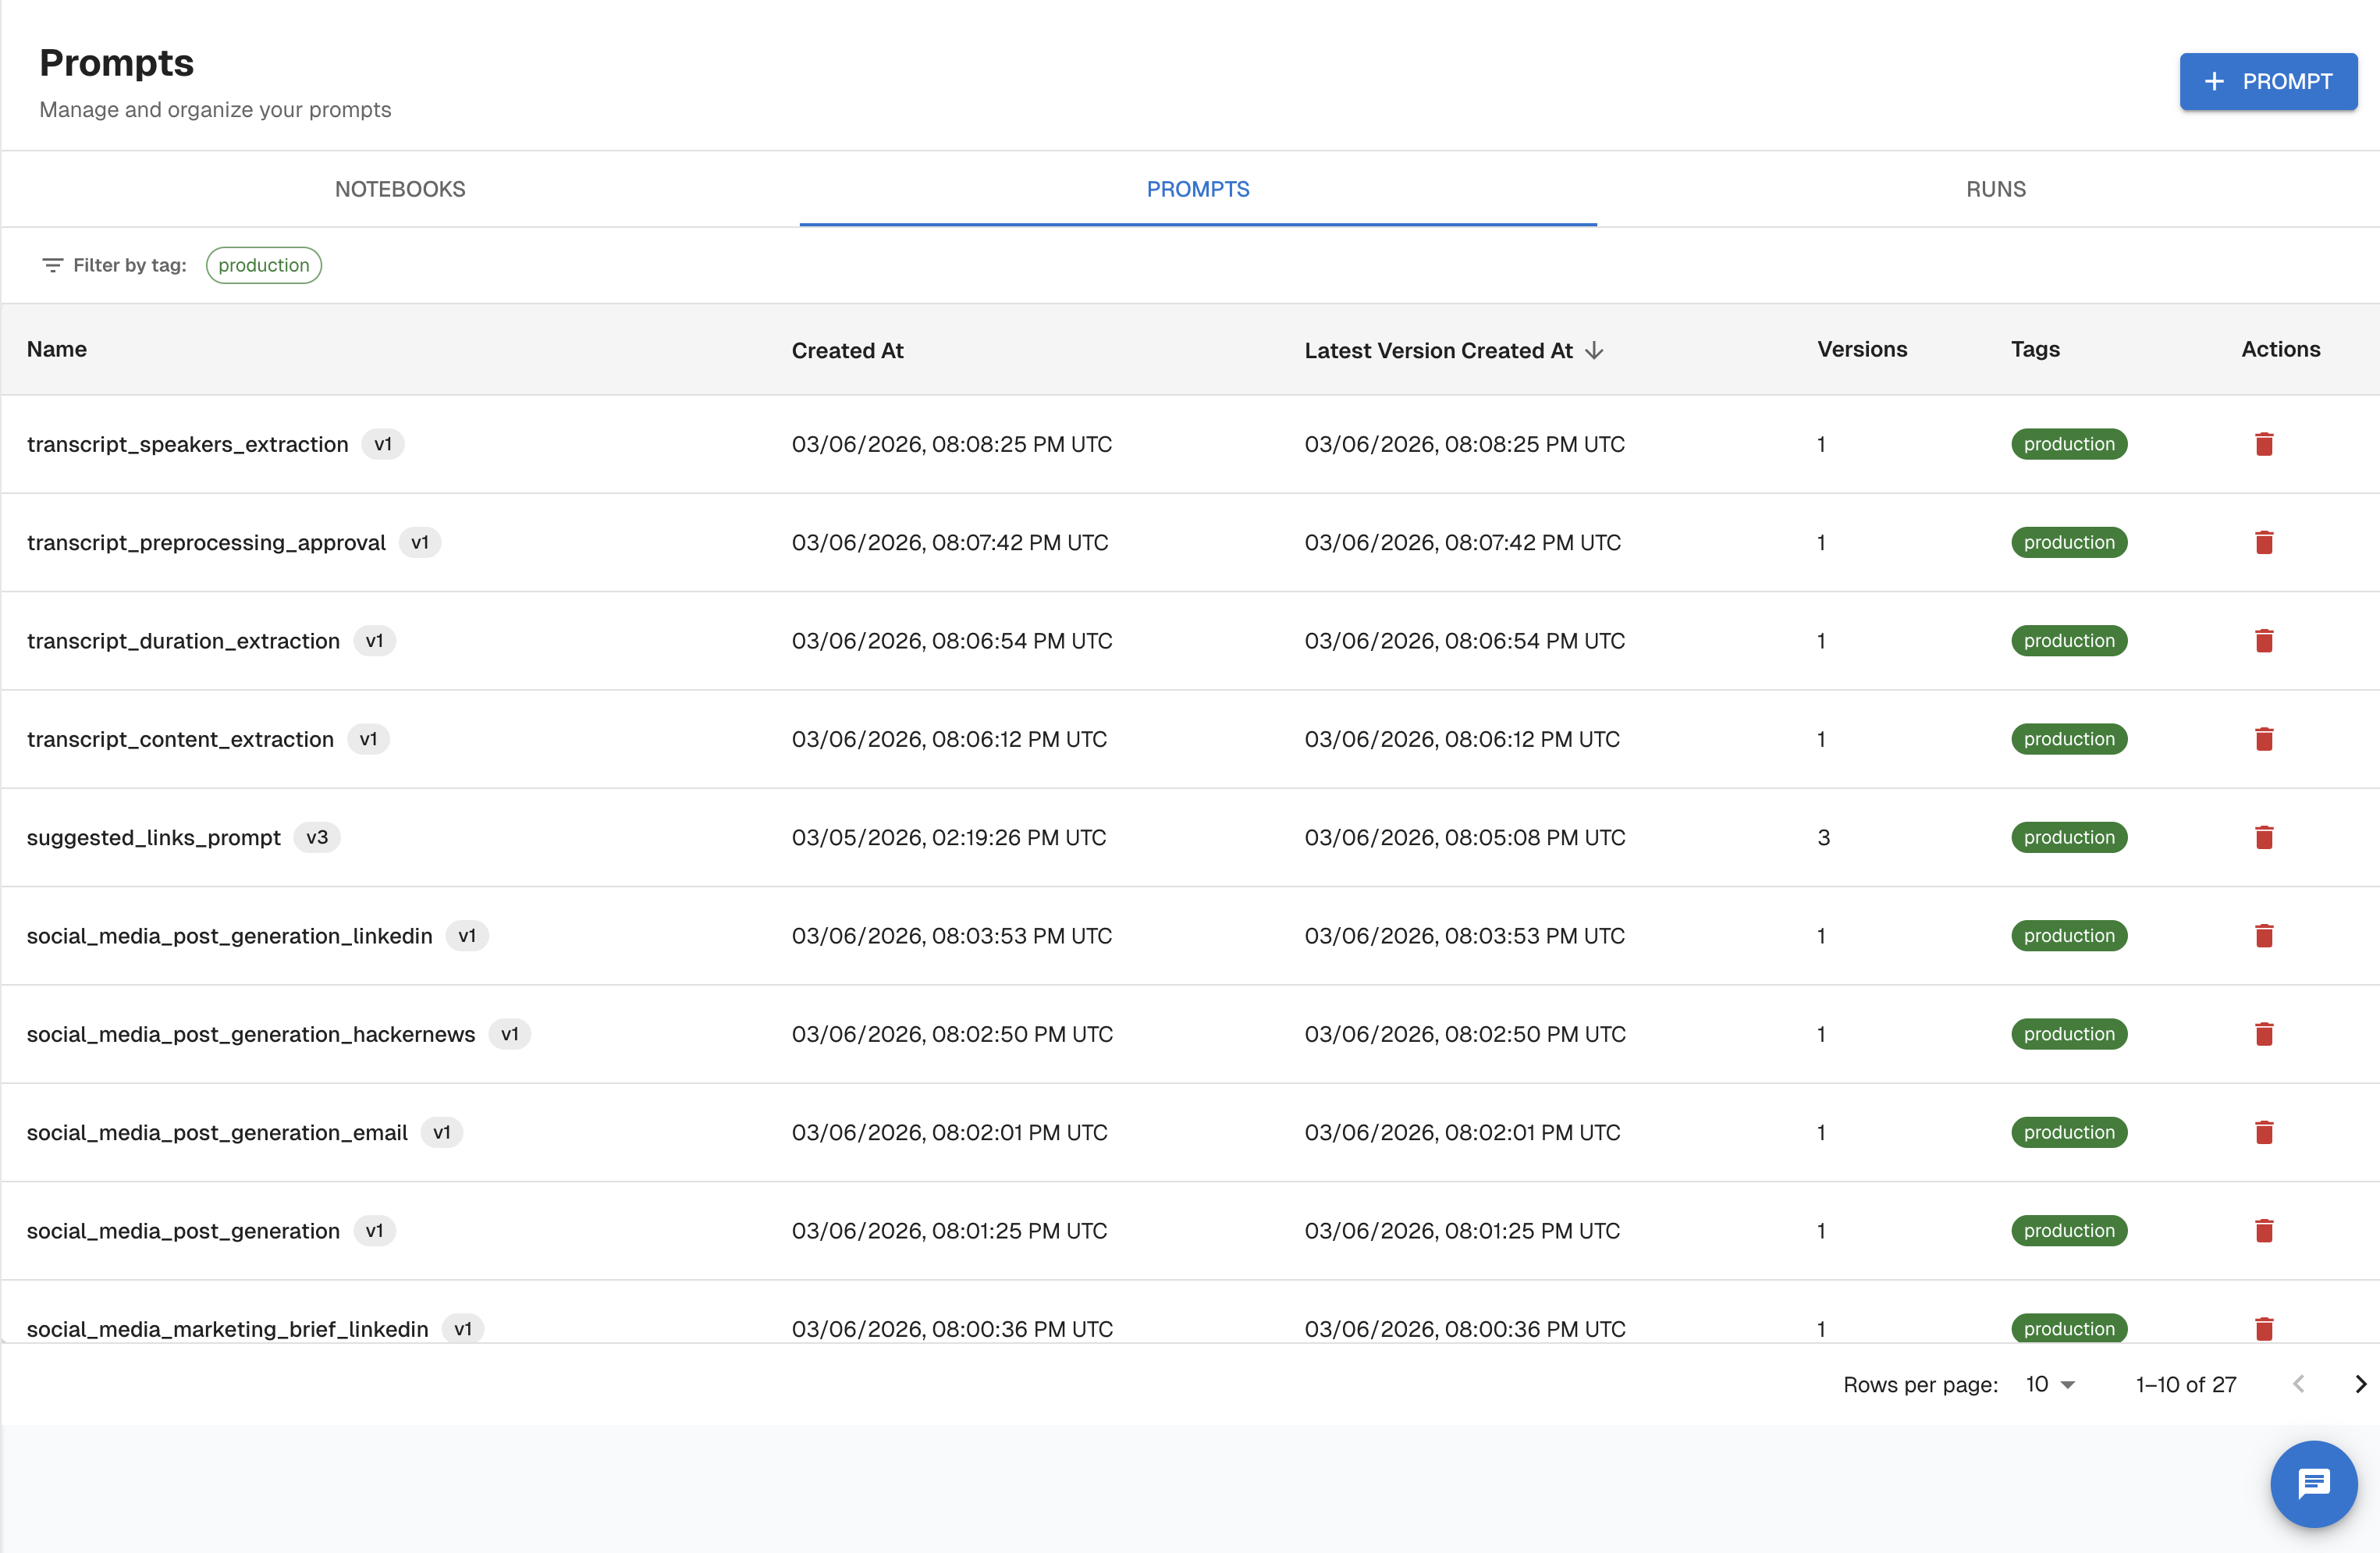Click v3 version badge on suggested_links_prompt

coord(317,837)
